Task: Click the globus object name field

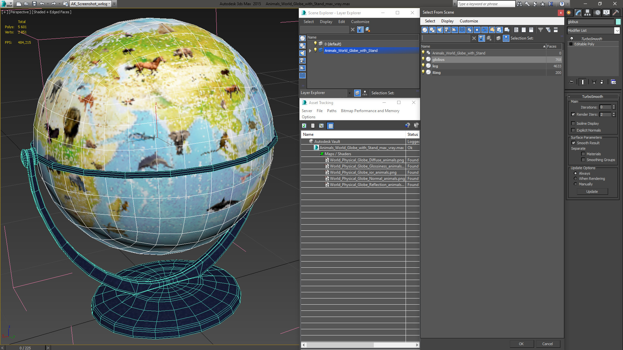Action: coord(591,22)
